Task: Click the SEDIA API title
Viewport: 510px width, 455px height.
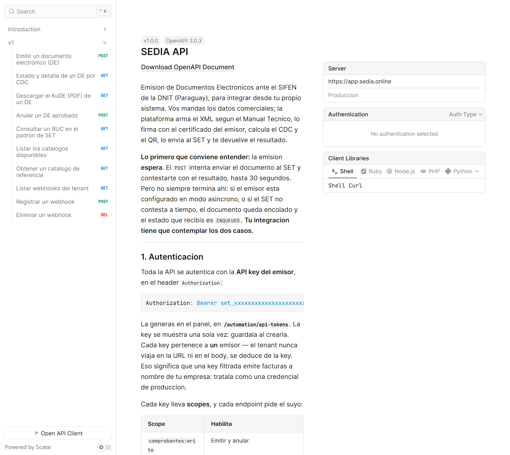Action: 165,52
